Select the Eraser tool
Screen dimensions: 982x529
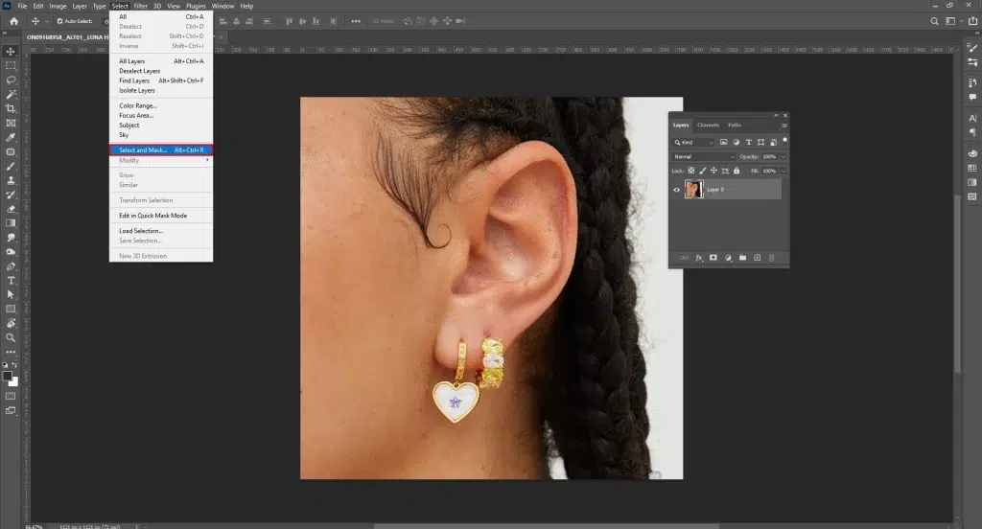click(11, 209)
